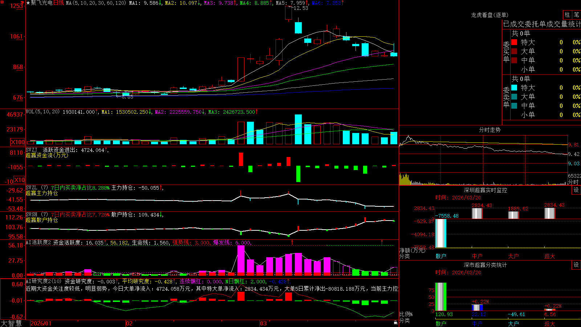Click the 超赢资金流(万元) yellow label
The image size is (581, 327).
coord(47,155)
